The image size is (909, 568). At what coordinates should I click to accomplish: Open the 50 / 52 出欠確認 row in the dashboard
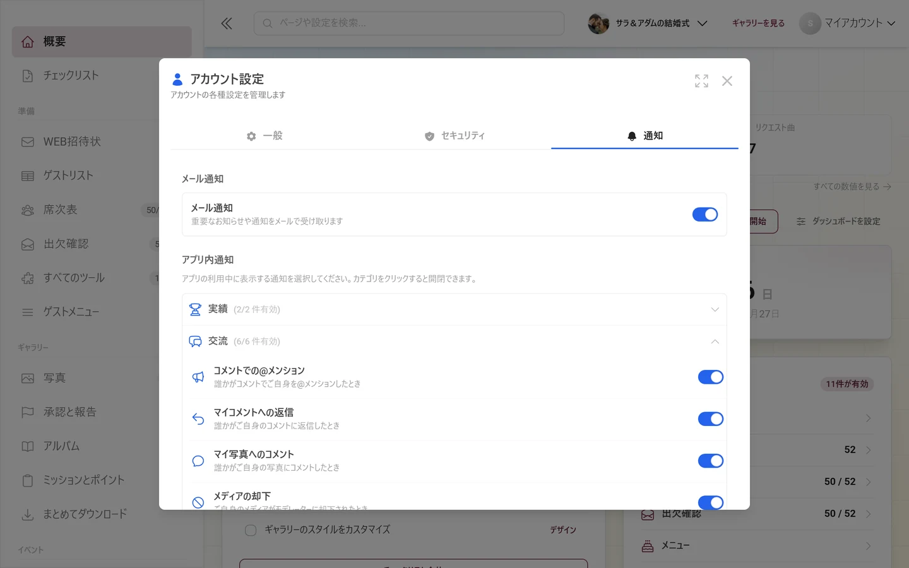tap(757, 514)
